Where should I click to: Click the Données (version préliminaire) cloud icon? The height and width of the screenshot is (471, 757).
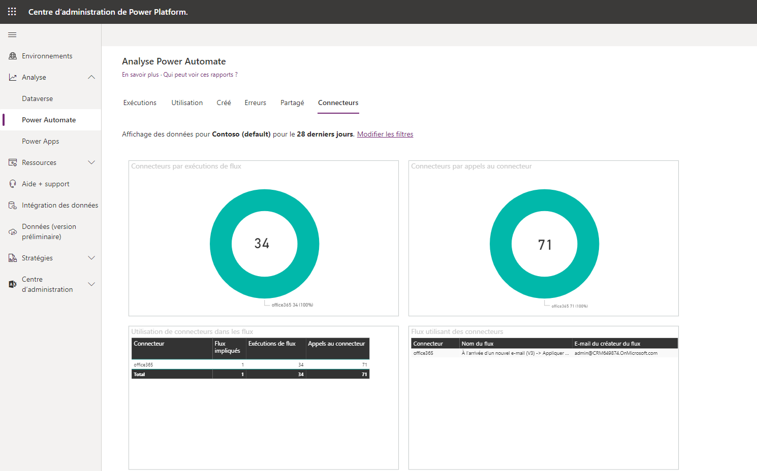[13, 232]
